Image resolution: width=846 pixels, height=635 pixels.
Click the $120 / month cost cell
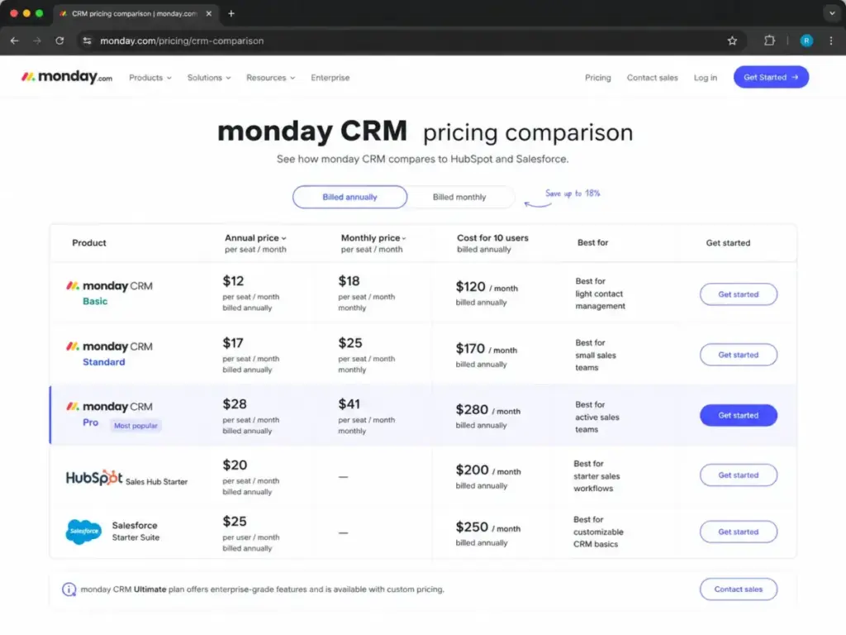point(487,294)
